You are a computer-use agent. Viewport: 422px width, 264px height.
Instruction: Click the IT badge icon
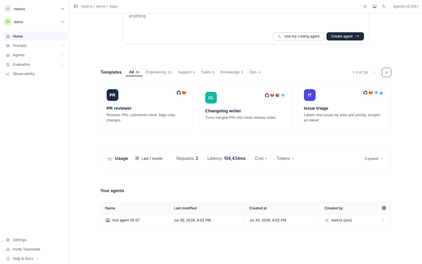pos(310,95)
